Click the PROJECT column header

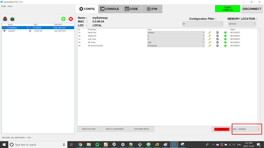[58, 24]
